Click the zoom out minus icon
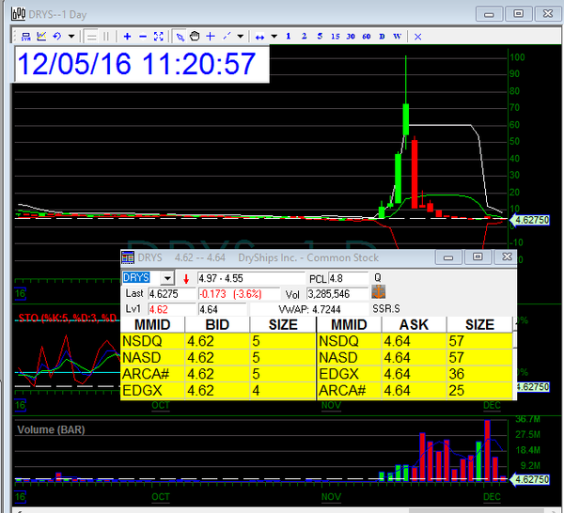The width and height of the screenshot is (564, 513). pos(143,36)
